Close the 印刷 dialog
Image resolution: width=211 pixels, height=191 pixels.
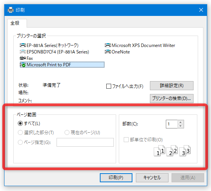(201, 10)
